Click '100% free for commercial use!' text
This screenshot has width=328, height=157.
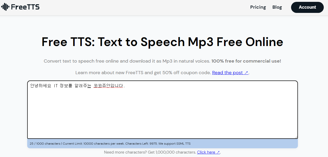click(x=246, y=61)
